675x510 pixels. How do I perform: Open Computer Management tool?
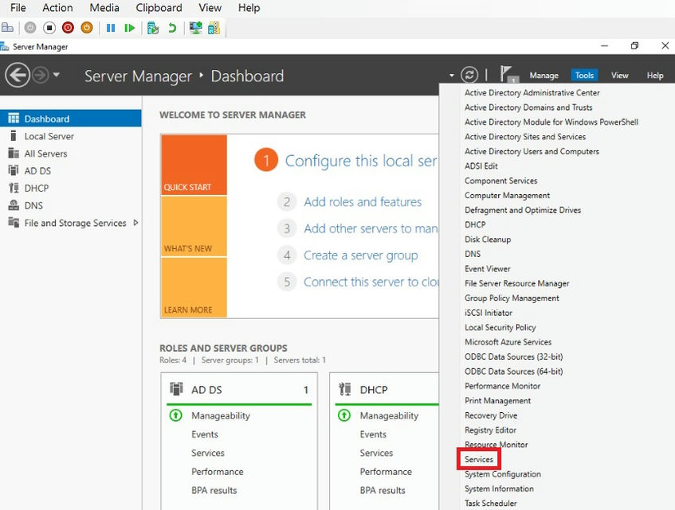pos(507,195)
